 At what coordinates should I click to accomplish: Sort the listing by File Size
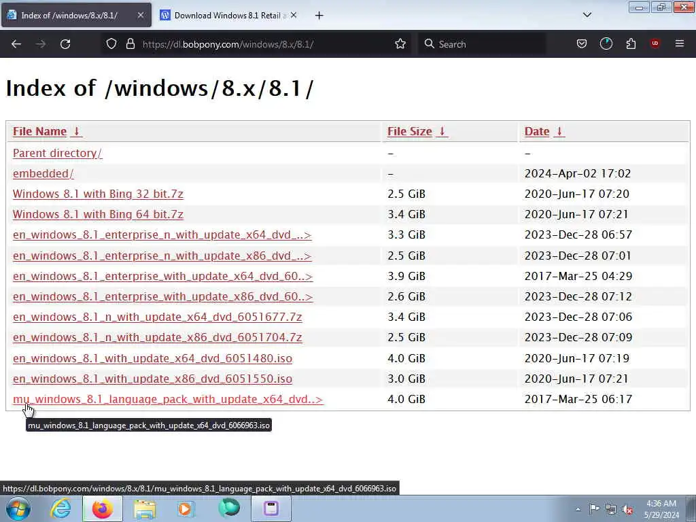[410, 131]
